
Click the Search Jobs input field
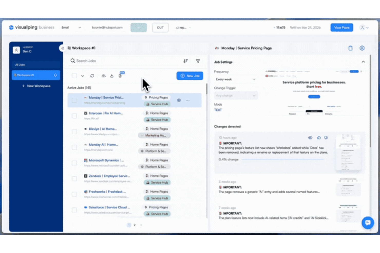[x=123, y=61]
